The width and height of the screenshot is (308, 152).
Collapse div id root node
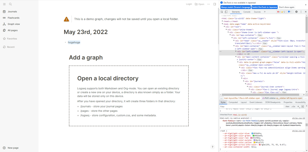tap(225, 27)
